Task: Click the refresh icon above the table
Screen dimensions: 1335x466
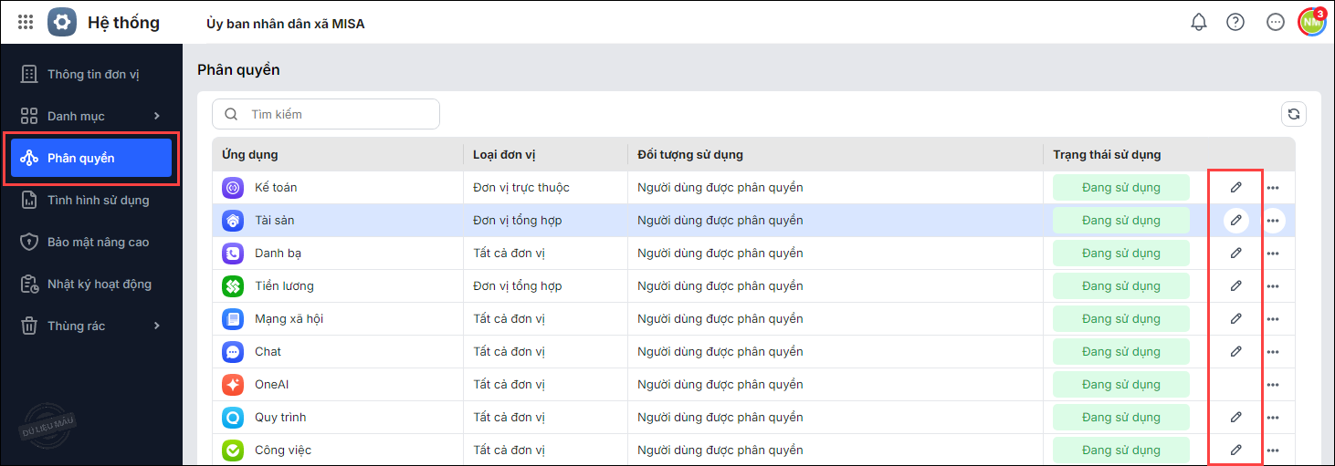Action: point(1294,114)
